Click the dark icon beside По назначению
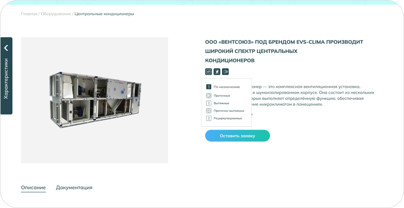 (209, 87)
